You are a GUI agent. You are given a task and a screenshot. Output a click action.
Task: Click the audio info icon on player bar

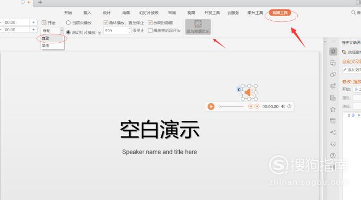point(289,106)
